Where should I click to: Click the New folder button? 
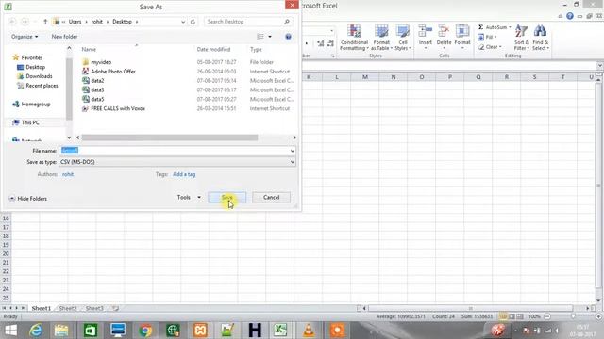point(64,37)
